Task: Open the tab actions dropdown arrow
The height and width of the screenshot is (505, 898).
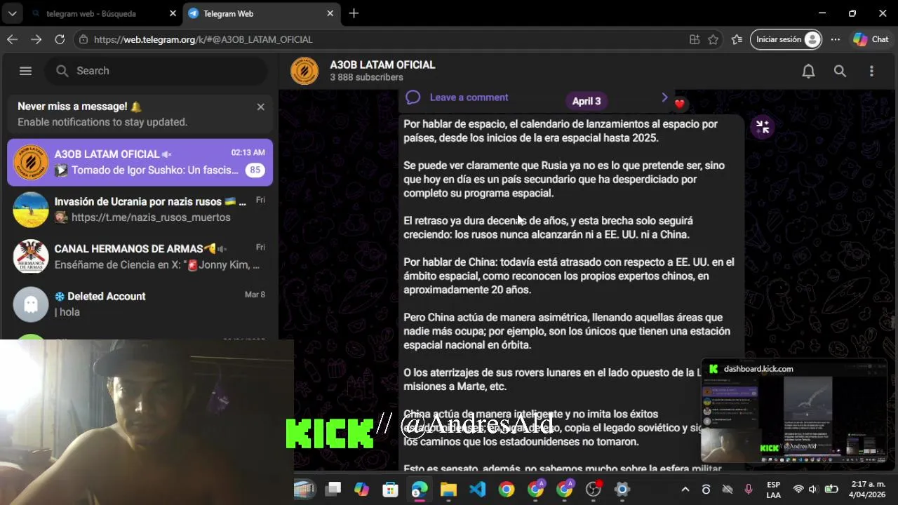Action: click(12, 13)
